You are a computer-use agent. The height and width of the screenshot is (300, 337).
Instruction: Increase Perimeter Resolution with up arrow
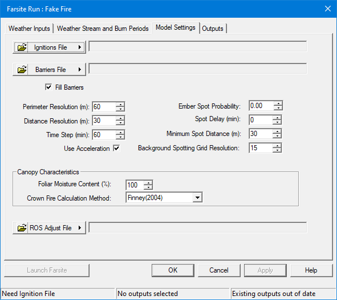pos(120,104)
